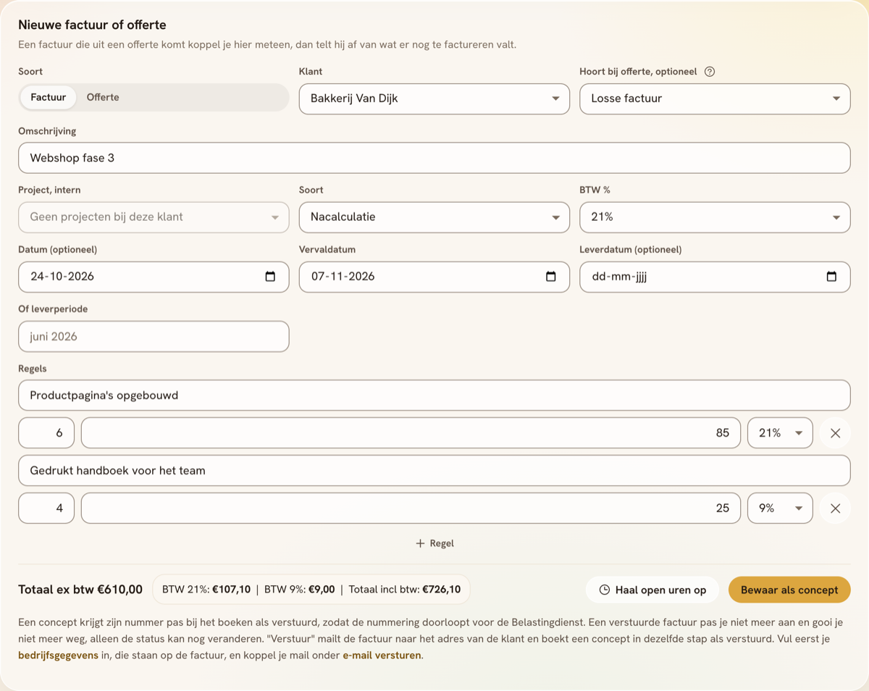The height and width of the screenshot is (691, 869).
Task: Open the 'Losse factuur' offerte dropdown
Action: tap(715, 99)
